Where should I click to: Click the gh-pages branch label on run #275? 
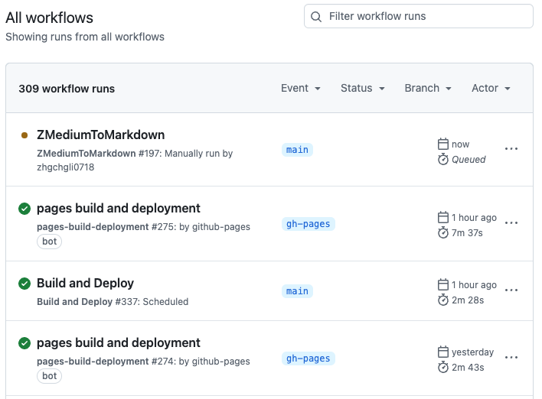click(x=308, y=224)
